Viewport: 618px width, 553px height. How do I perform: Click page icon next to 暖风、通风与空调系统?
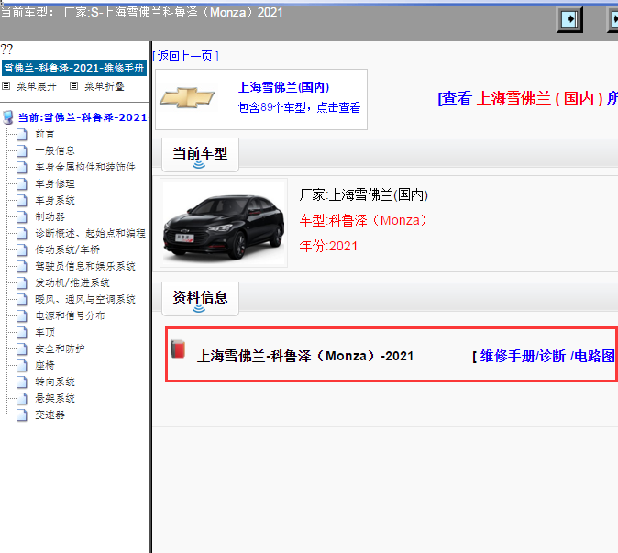point(22,300)
